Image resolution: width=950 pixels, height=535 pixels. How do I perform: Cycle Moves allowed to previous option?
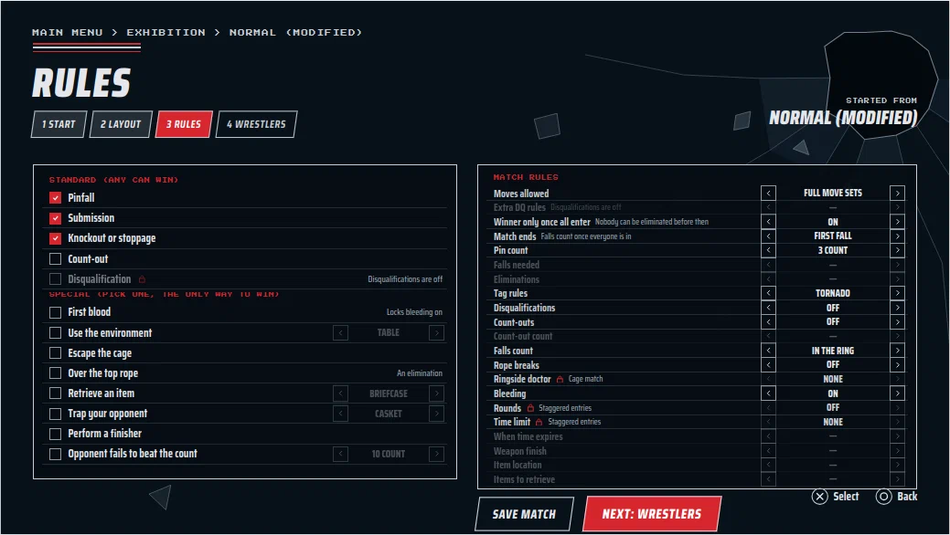coord(768,193)
